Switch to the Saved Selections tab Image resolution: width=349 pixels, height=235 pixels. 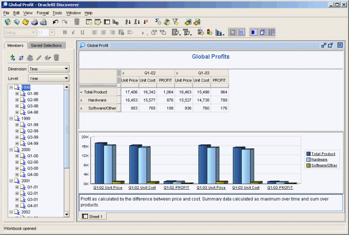pyautogui.click(x=46, y=45)
